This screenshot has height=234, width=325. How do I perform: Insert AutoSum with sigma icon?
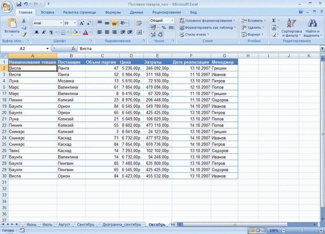pyautogui.click(x=274, y=20)
